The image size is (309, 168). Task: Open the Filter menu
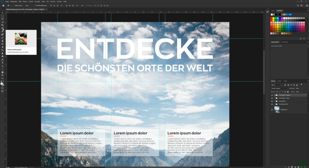click(44, 1)
